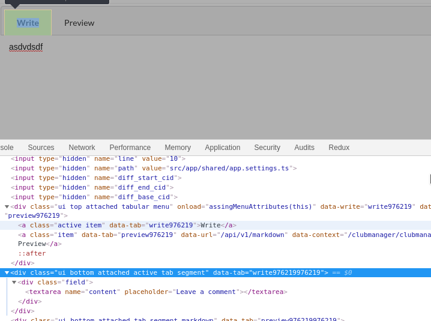
Task: Select the anchor 'active item' Write node
Action: click(127, 226)
